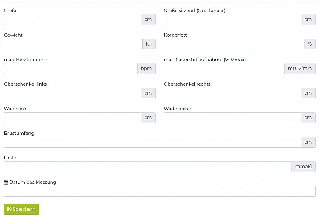Open the Datum des Messung date field

click(x=159, y=191)
